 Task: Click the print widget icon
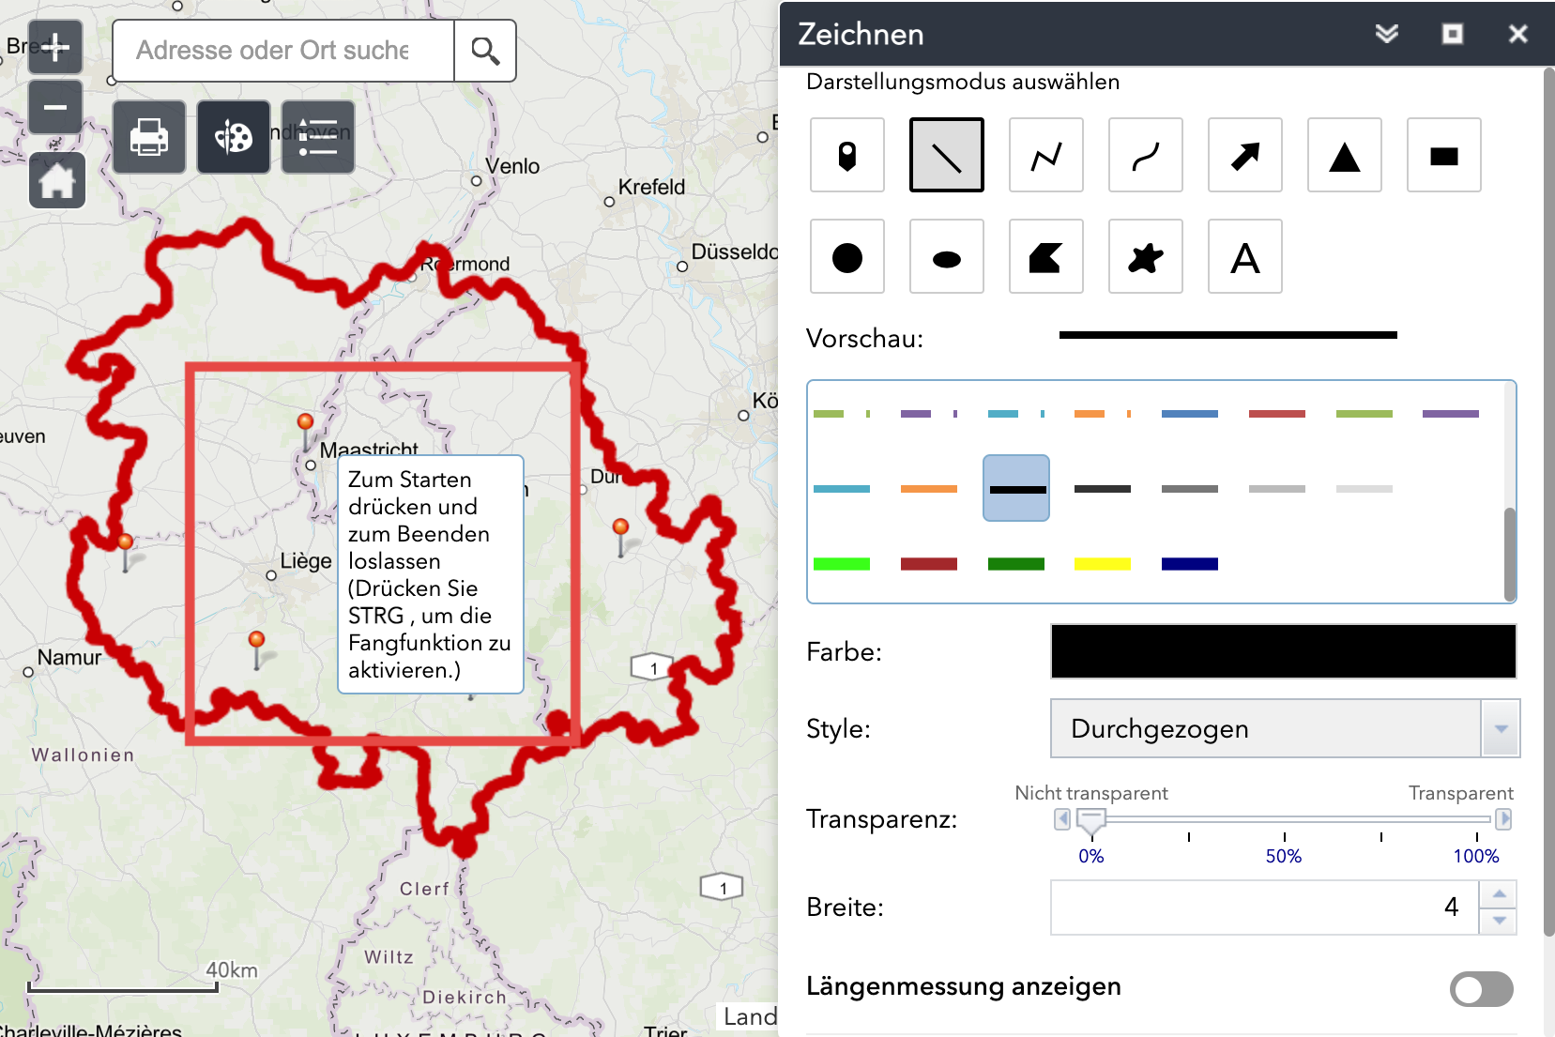click(149, 137)
